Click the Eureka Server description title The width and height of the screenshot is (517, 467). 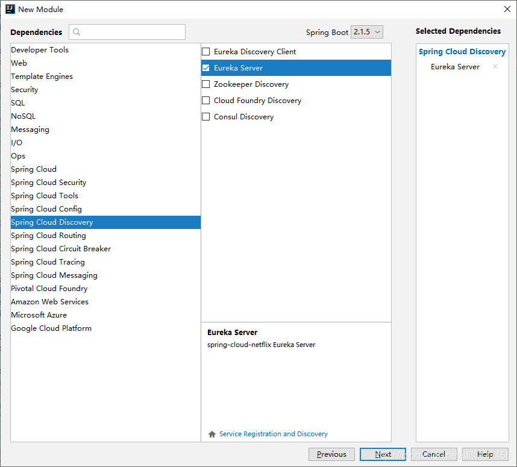(x=232, y=333)
